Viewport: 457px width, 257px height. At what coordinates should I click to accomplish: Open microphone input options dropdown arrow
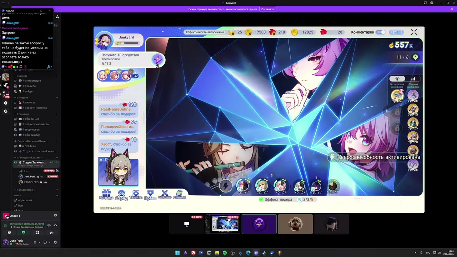click(x=39, y=242)
